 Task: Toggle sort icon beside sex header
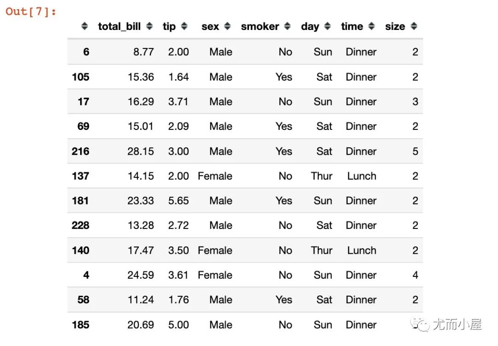[x=227, y=26]
